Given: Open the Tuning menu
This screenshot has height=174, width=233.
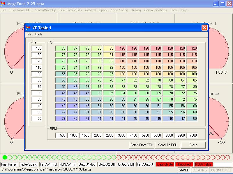Looking at the screenshot, I should coord(136,10).
